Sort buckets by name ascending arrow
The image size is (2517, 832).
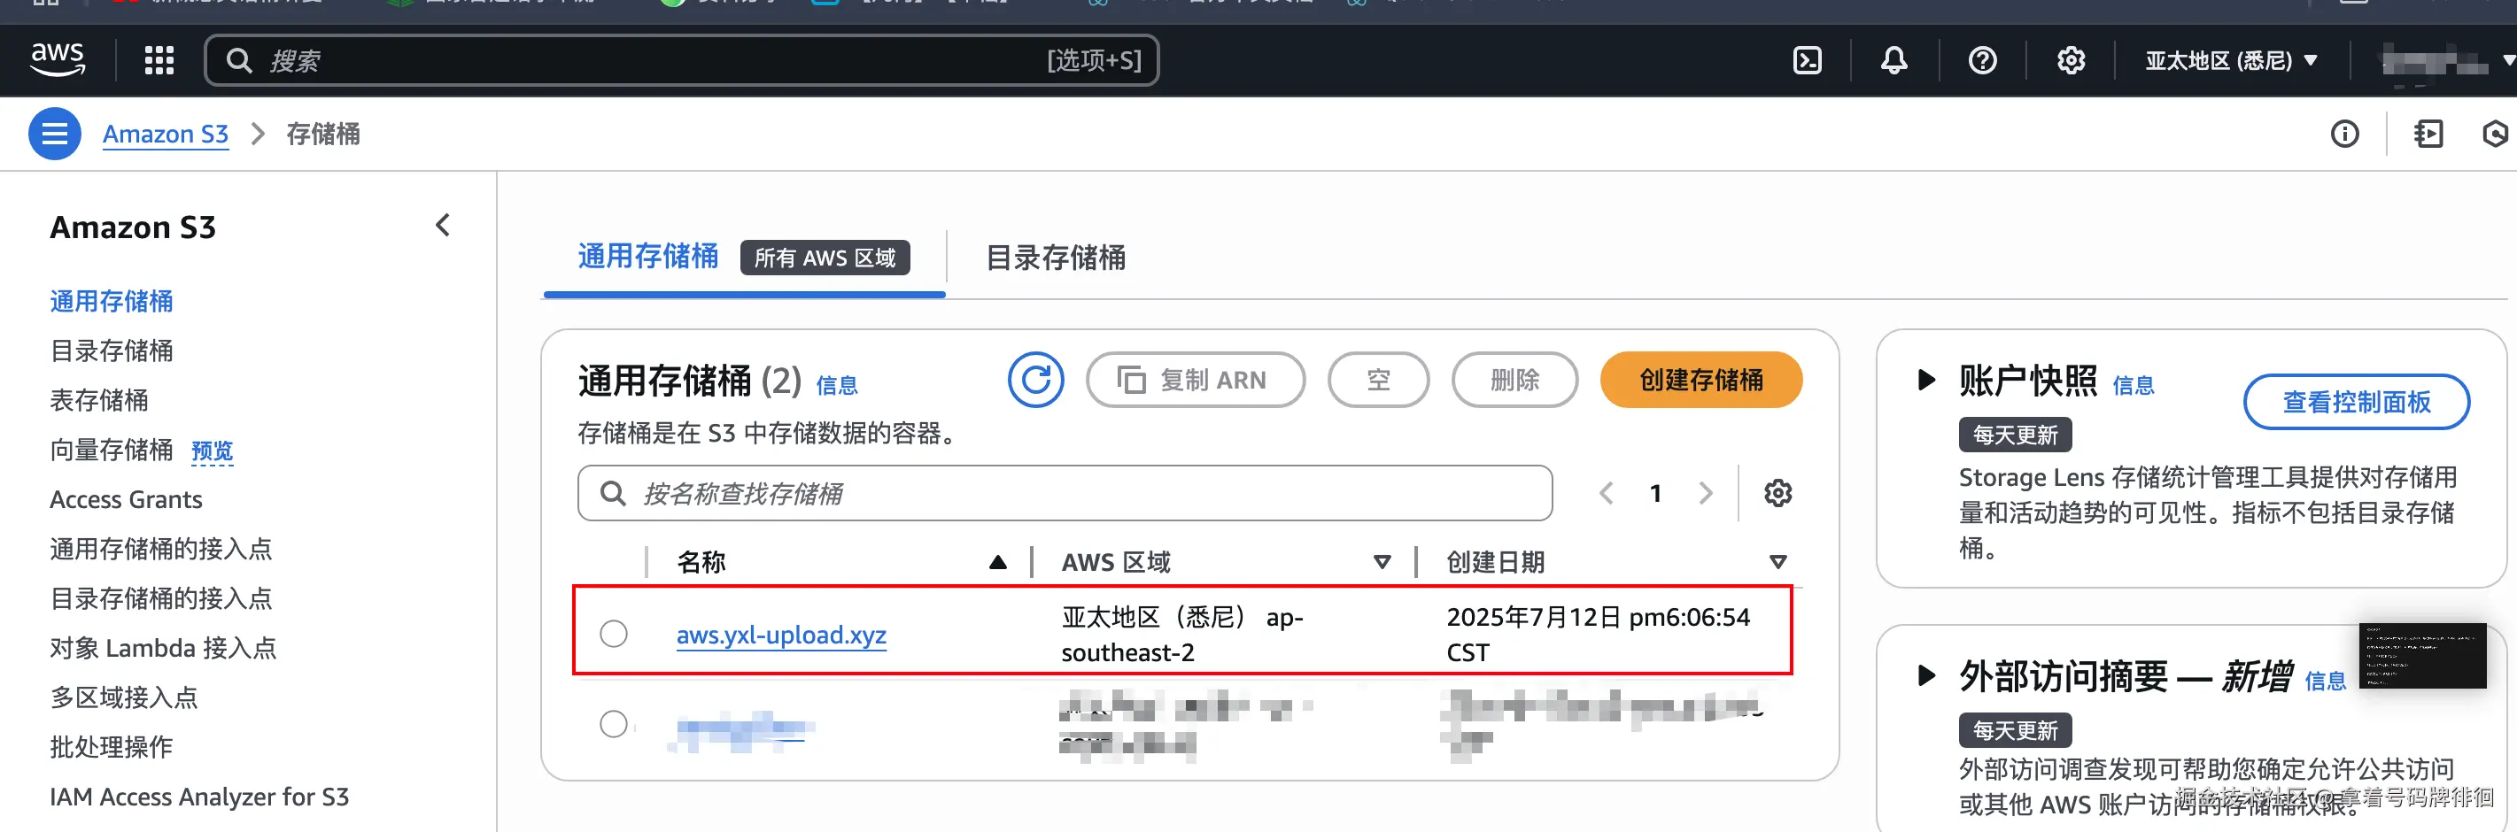[x=997, y=562]
